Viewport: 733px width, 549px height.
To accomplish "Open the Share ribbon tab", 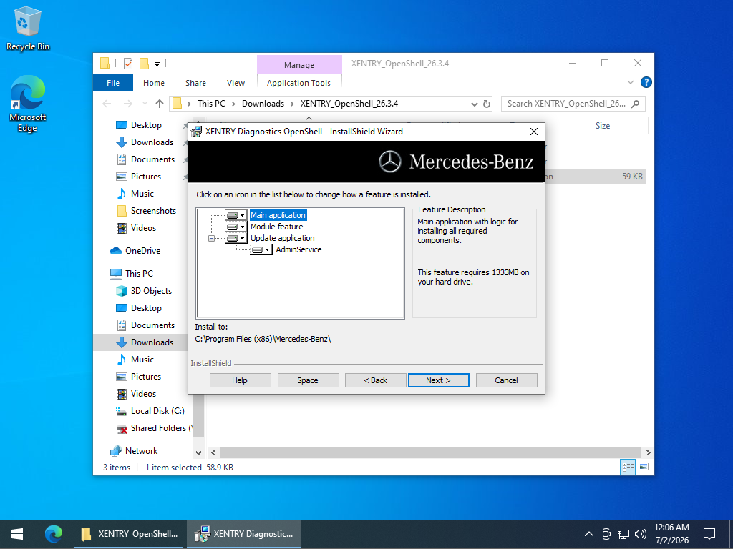I will (195, 83).
